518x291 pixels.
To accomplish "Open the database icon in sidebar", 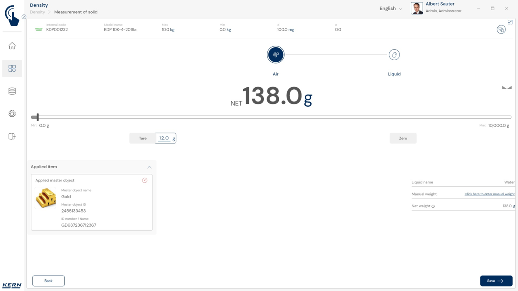I will pos(12,91).
